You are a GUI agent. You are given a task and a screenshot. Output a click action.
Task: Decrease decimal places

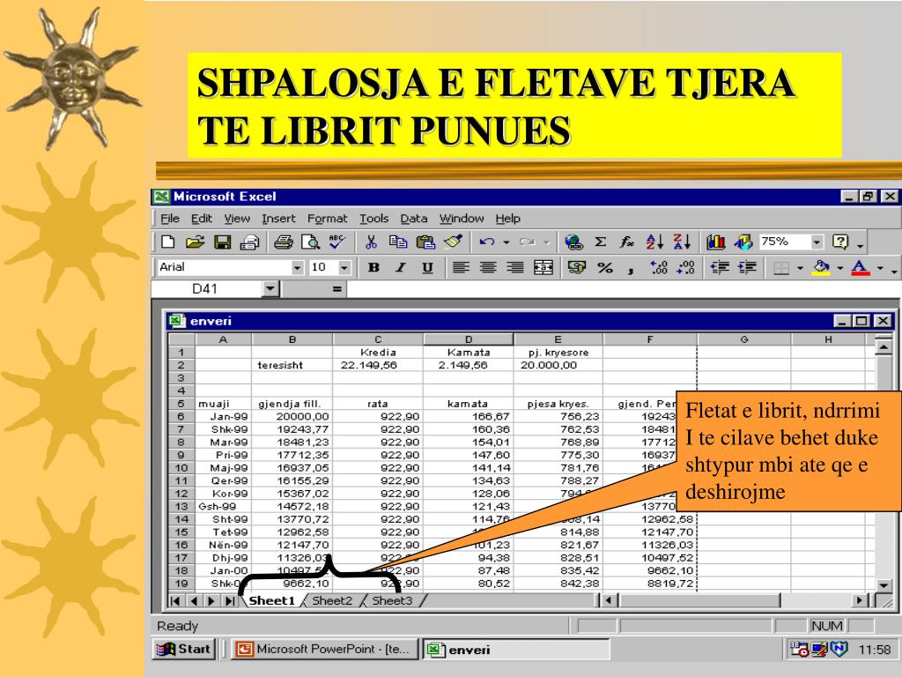(685, 267)
